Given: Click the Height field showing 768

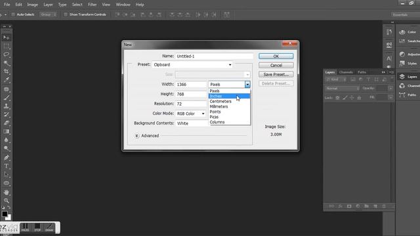Looking at the screenshot, I should click(x=191, y=94).
